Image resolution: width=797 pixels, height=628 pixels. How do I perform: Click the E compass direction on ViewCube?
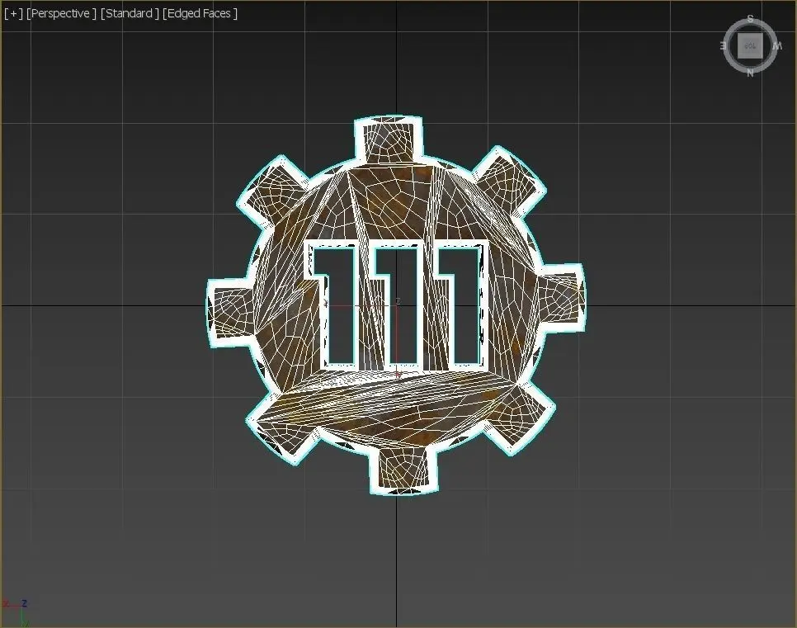coord(724,45)
